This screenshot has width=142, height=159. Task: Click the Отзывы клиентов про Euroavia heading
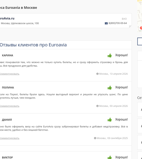click(x=33, y=45)
